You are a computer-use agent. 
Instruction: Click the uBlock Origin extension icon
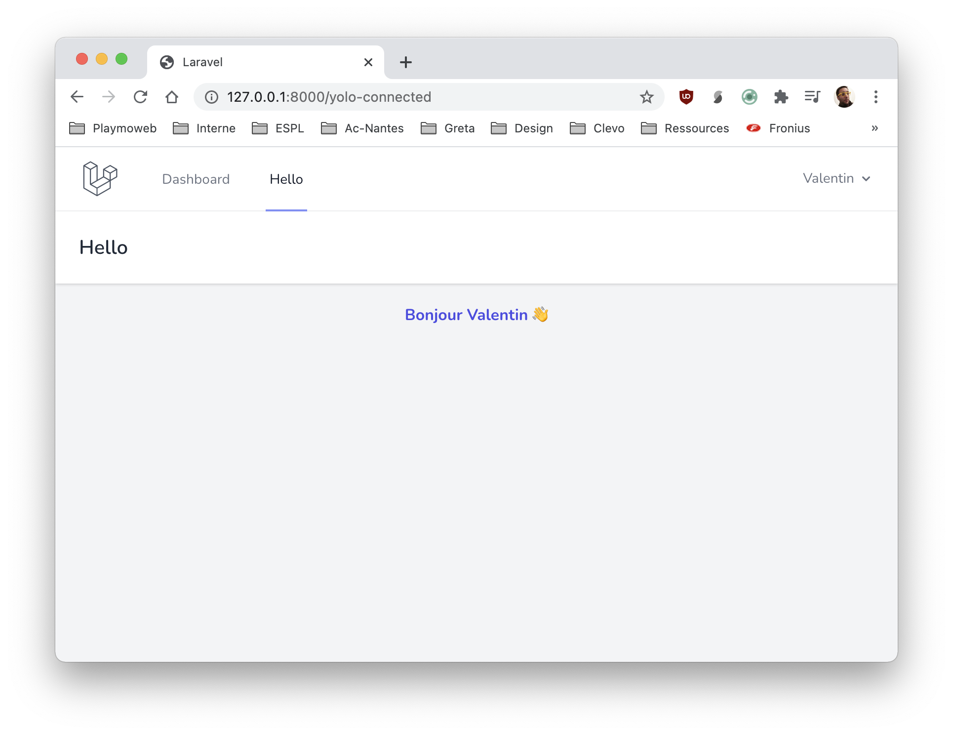pyautogui.click(x=686, y=97)
